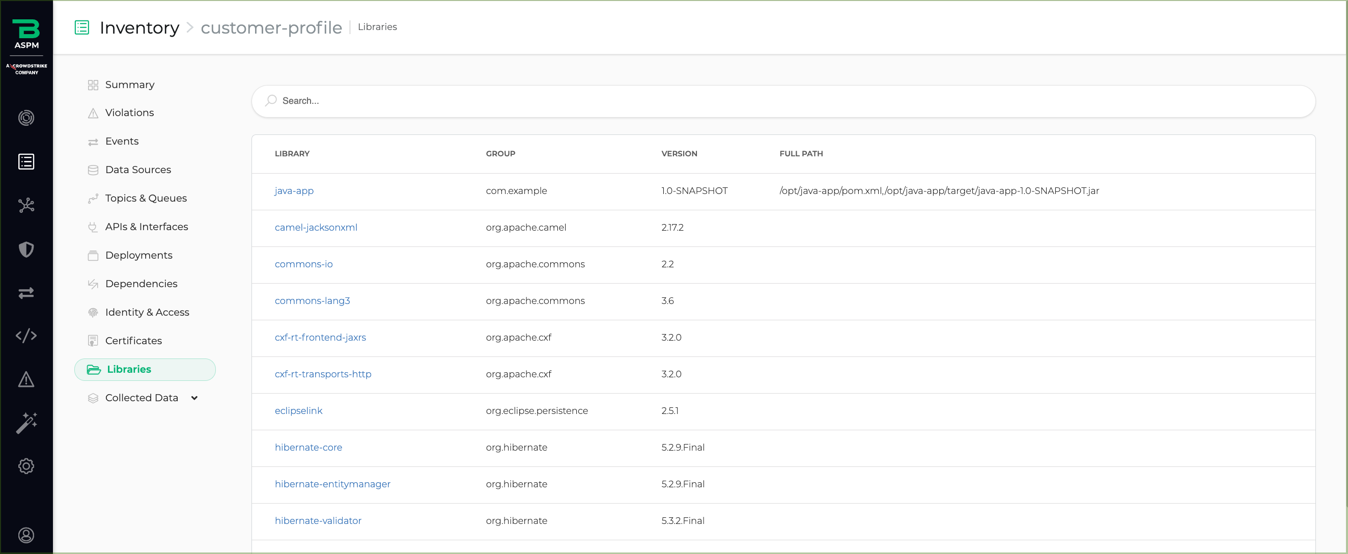Expand the Collected Data chevron
Screen dimensions: 1348x554
click(194, 398)
